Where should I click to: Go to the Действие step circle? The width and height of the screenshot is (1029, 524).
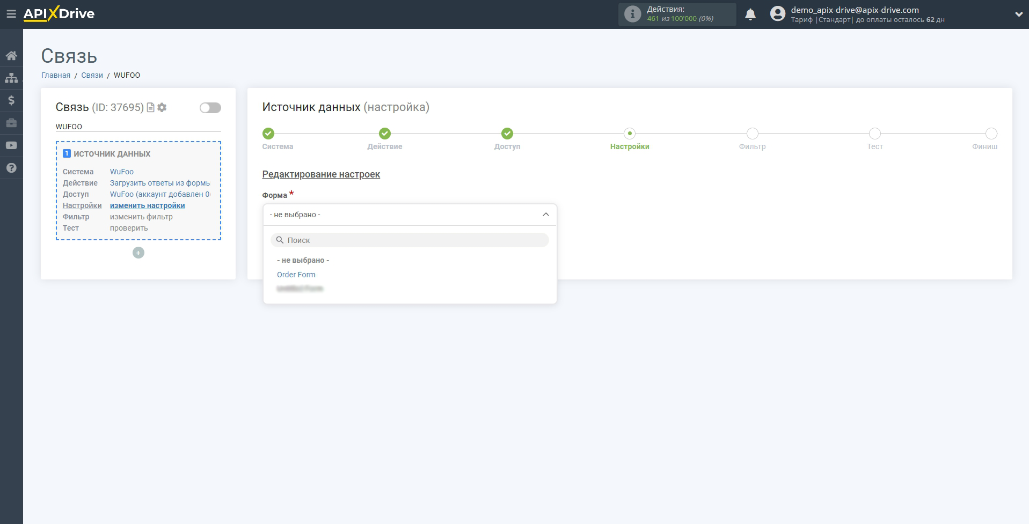coord(385,134)
